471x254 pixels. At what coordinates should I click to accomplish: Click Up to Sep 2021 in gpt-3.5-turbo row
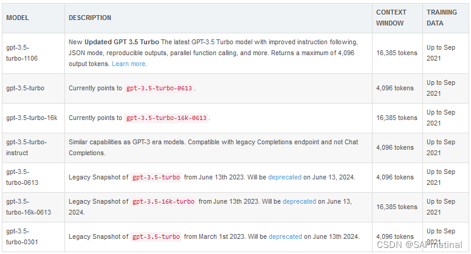[x=441, y=88]
